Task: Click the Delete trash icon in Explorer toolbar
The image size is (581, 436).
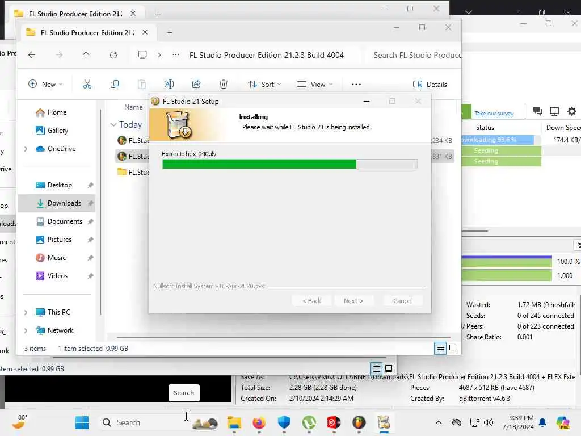Action: click(224, 85)
